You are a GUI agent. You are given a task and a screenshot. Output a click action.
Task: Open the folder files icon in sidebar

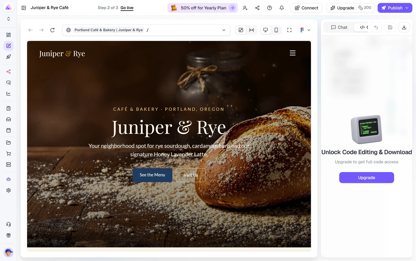pos(9,143)
